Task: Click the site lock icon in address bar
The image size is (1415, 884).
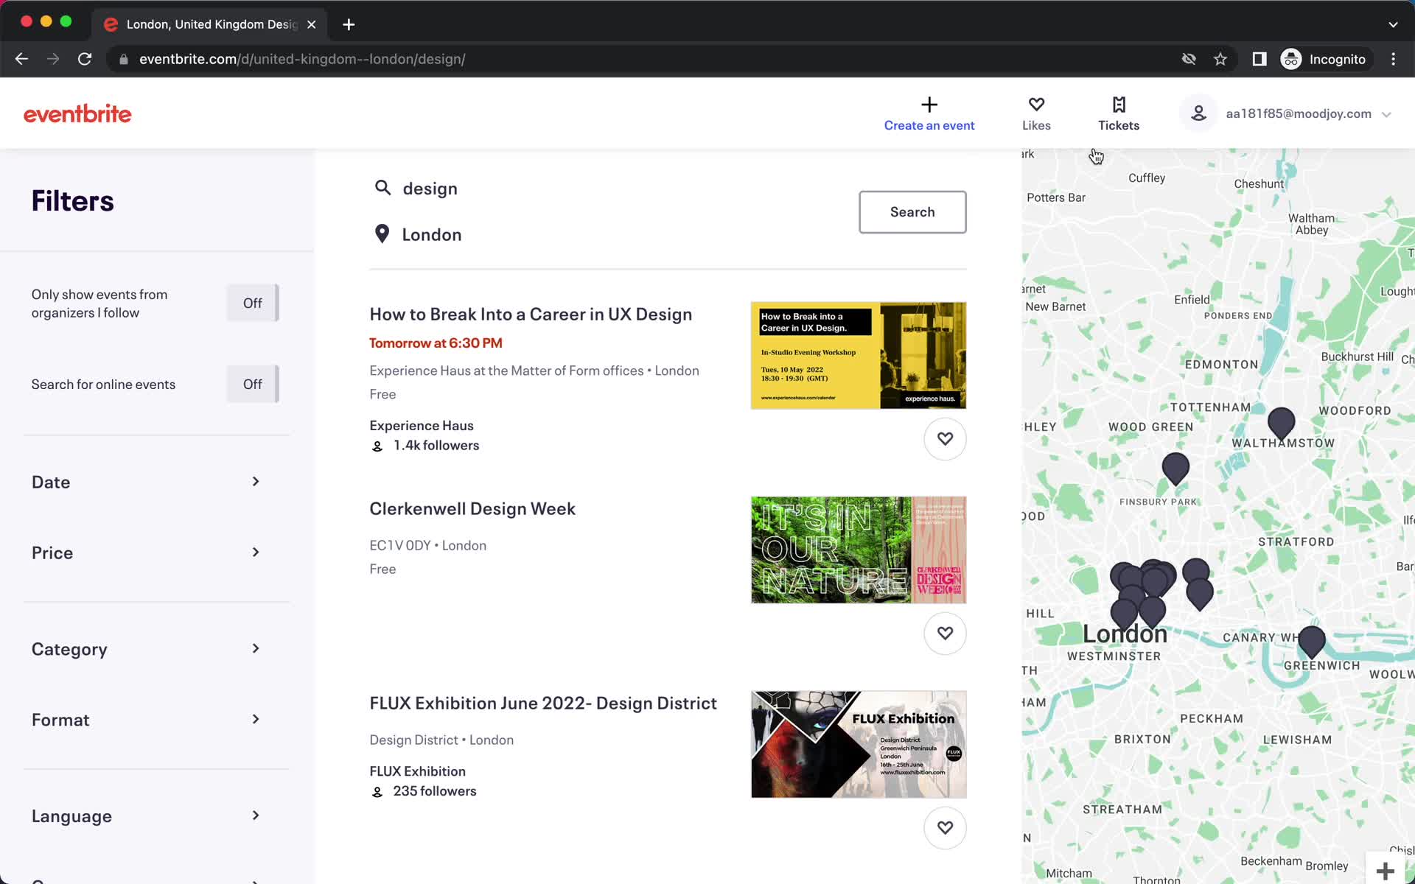Action: pos(124,59)
